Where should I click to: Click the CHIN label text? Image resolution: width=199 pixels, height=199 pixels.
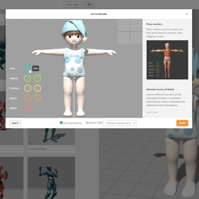[x=12, y=68]
